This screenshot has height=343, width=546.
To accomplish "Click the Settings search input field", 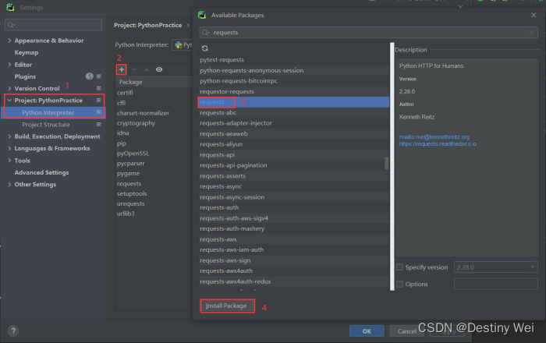I will tap(53, 25).
